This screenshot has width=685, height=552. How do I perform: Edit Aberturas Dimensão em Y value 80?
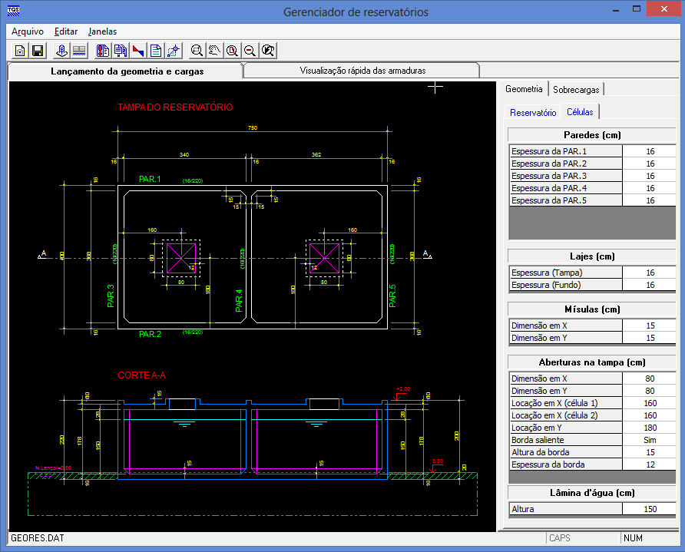point(650,391)
